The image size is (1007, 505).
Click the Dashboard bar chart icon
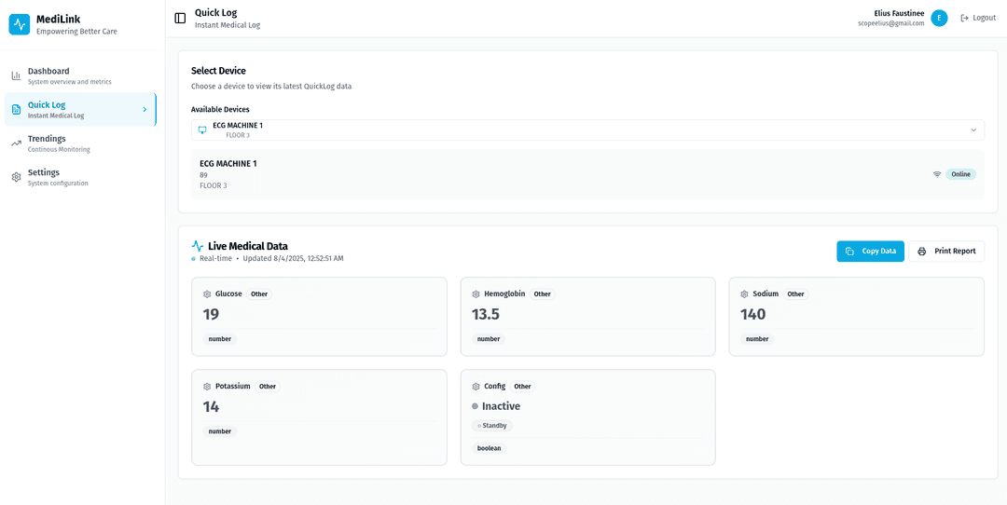click(16, 75)
